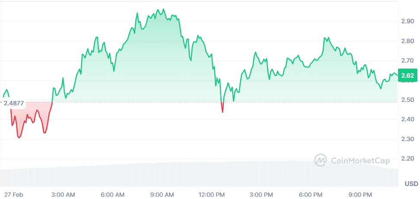
Task: Select the 3:00 PM time marker
Action: point(262,194)
